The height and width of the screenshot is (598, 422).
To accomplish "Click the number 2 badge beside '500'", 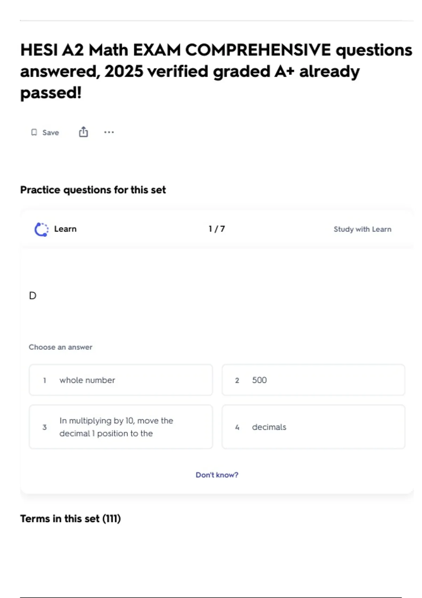I will 237,380.
